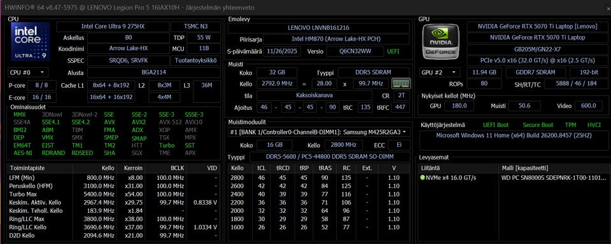The width and height of the screenshot is (611, 244).
Task: Click the Intel Core Ultra 9 275HX field
Action: pos(113,27)
